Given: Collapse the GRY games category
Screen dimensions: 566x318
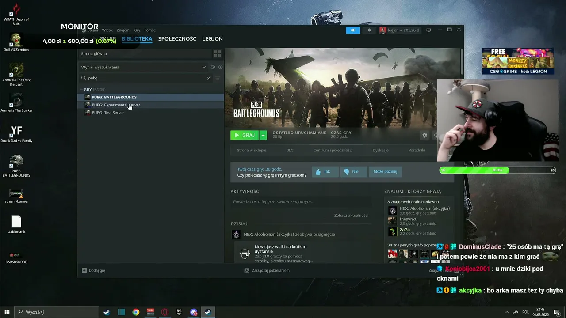Looking at the screenshot, I should [x=81, y=90].
